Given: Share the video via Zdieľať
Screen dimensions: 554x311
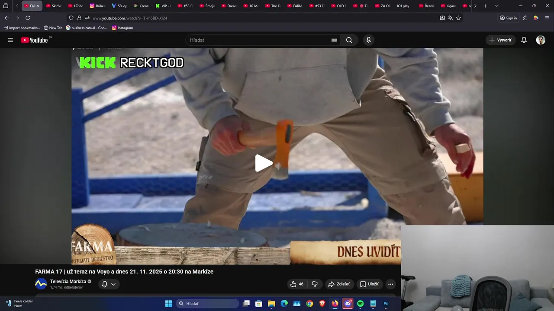Looking at the screenshot, I should (339, 284).
